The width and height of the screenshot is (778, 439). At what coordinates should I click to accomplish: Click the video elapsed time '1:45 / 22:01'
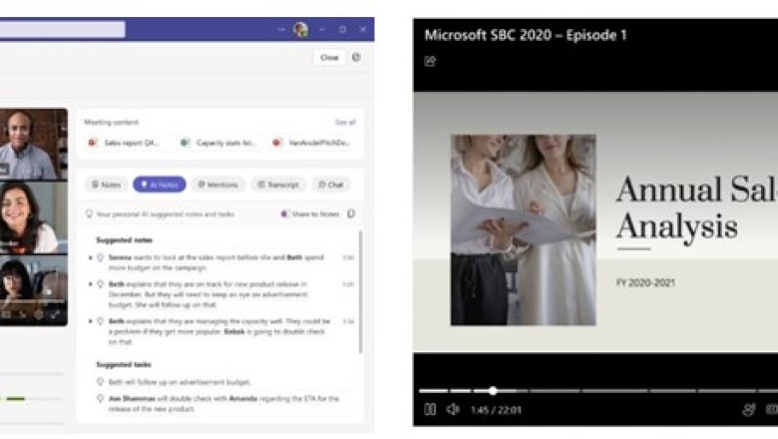click(496, 410)
